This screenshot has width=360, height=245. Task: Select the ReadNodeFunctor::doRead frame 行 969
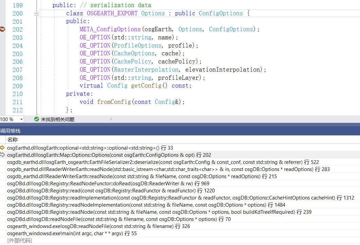coord(108,184)
